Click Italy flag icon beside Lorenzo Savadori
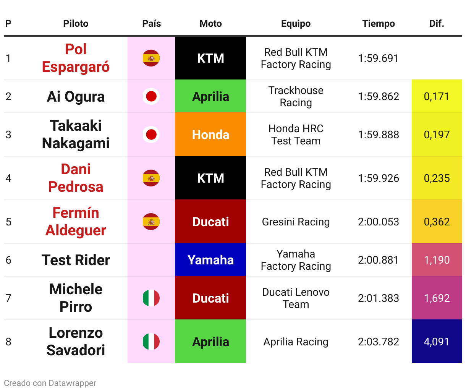 point(151,342)
